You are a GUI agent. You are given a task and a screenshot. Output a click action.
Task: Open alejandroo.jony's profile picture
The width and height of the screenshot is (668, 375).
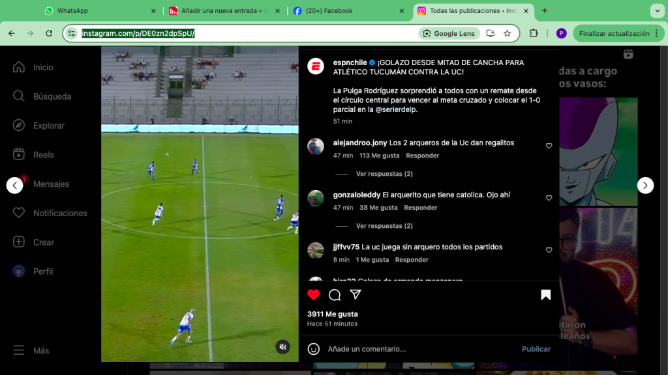click(316, 146)
